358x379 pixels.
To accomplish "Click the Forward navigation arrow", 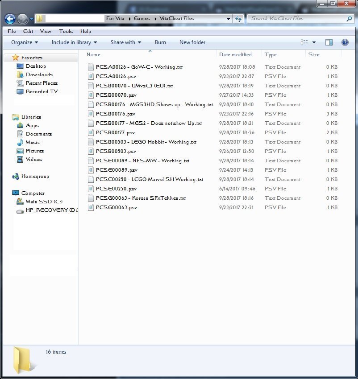I will click(22, 19).
